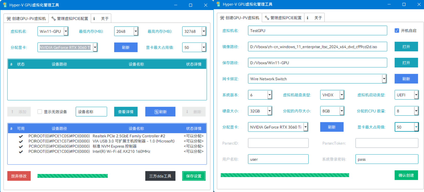424x192 pixels.
Task: Focus 虚拟机名 field containing TestGPU
Action: tap(318, 31)
